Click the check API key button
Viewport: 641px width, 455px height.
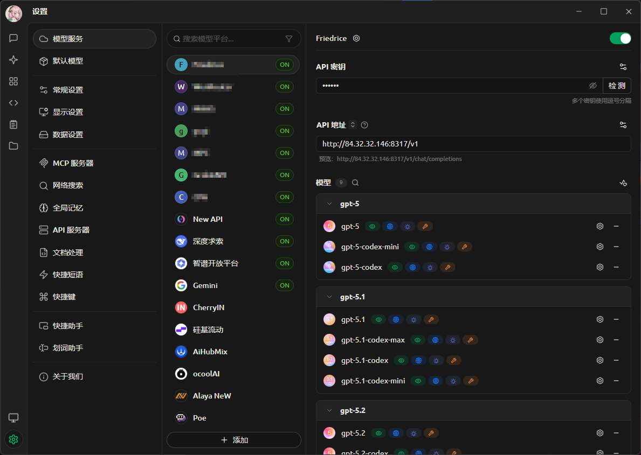click(x=617, y=86)
